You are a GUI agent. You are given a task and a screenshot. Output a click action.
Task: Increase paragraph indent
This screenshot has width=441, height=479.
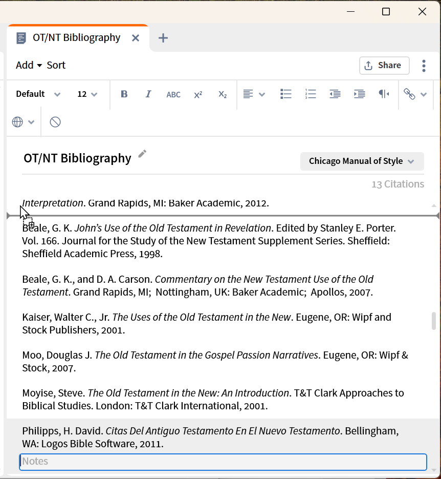point(359,94)
